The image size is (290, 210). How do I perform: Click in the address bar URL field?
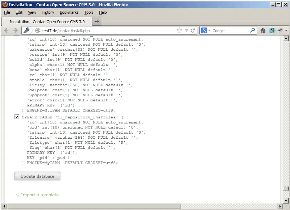(x=109, y=31)
